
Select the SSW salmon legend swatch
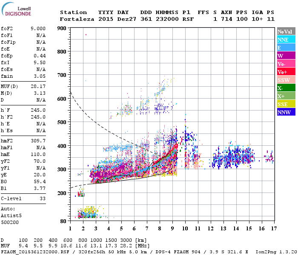tap(286, 80)
